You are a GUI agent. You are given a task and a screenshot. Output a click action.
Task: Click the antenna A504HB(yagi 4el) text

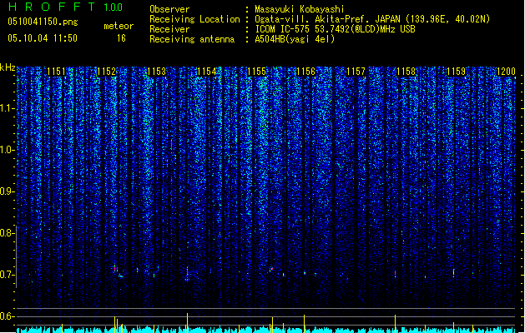pyautogui.click(x=295, y=39)
